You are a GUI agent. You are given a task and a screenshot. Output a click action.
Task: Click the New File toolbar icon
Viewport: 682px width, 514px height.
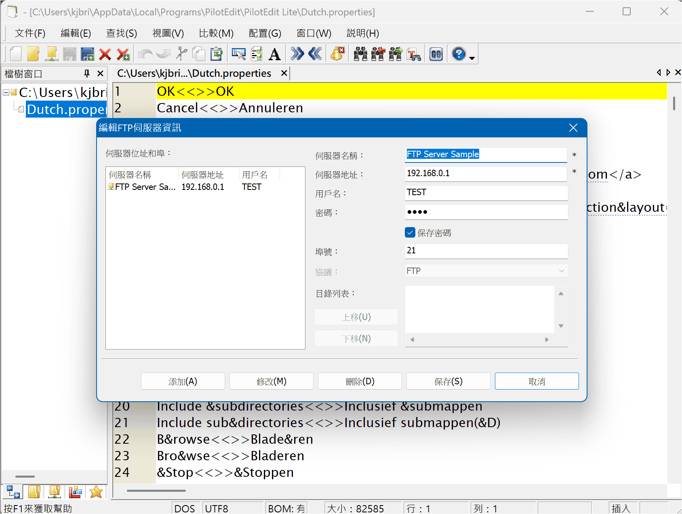(x=15, y=54)
